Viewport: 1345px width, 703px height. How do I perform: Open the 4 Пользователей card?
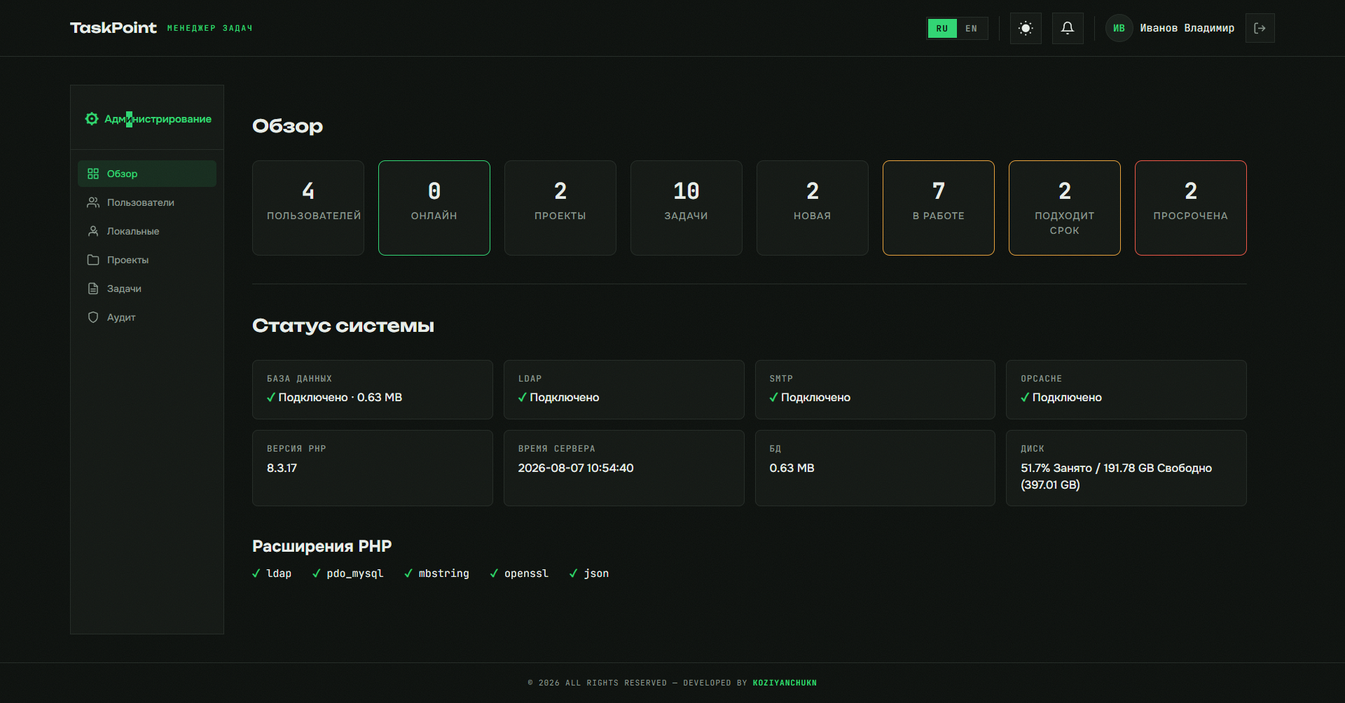click(308, 208)
